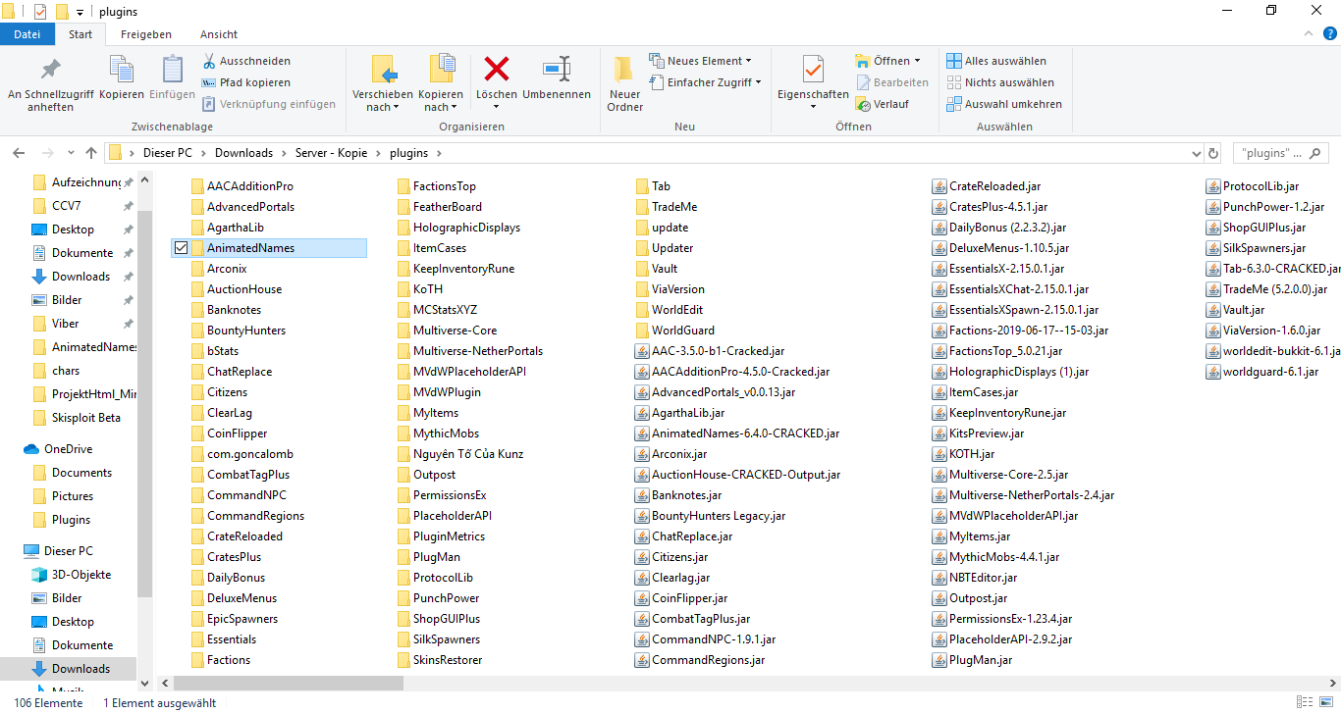This screenshot has width=1341, height=714.
Task: Expand the Öffnen dropdown arrow
Action: coord(917,61)
